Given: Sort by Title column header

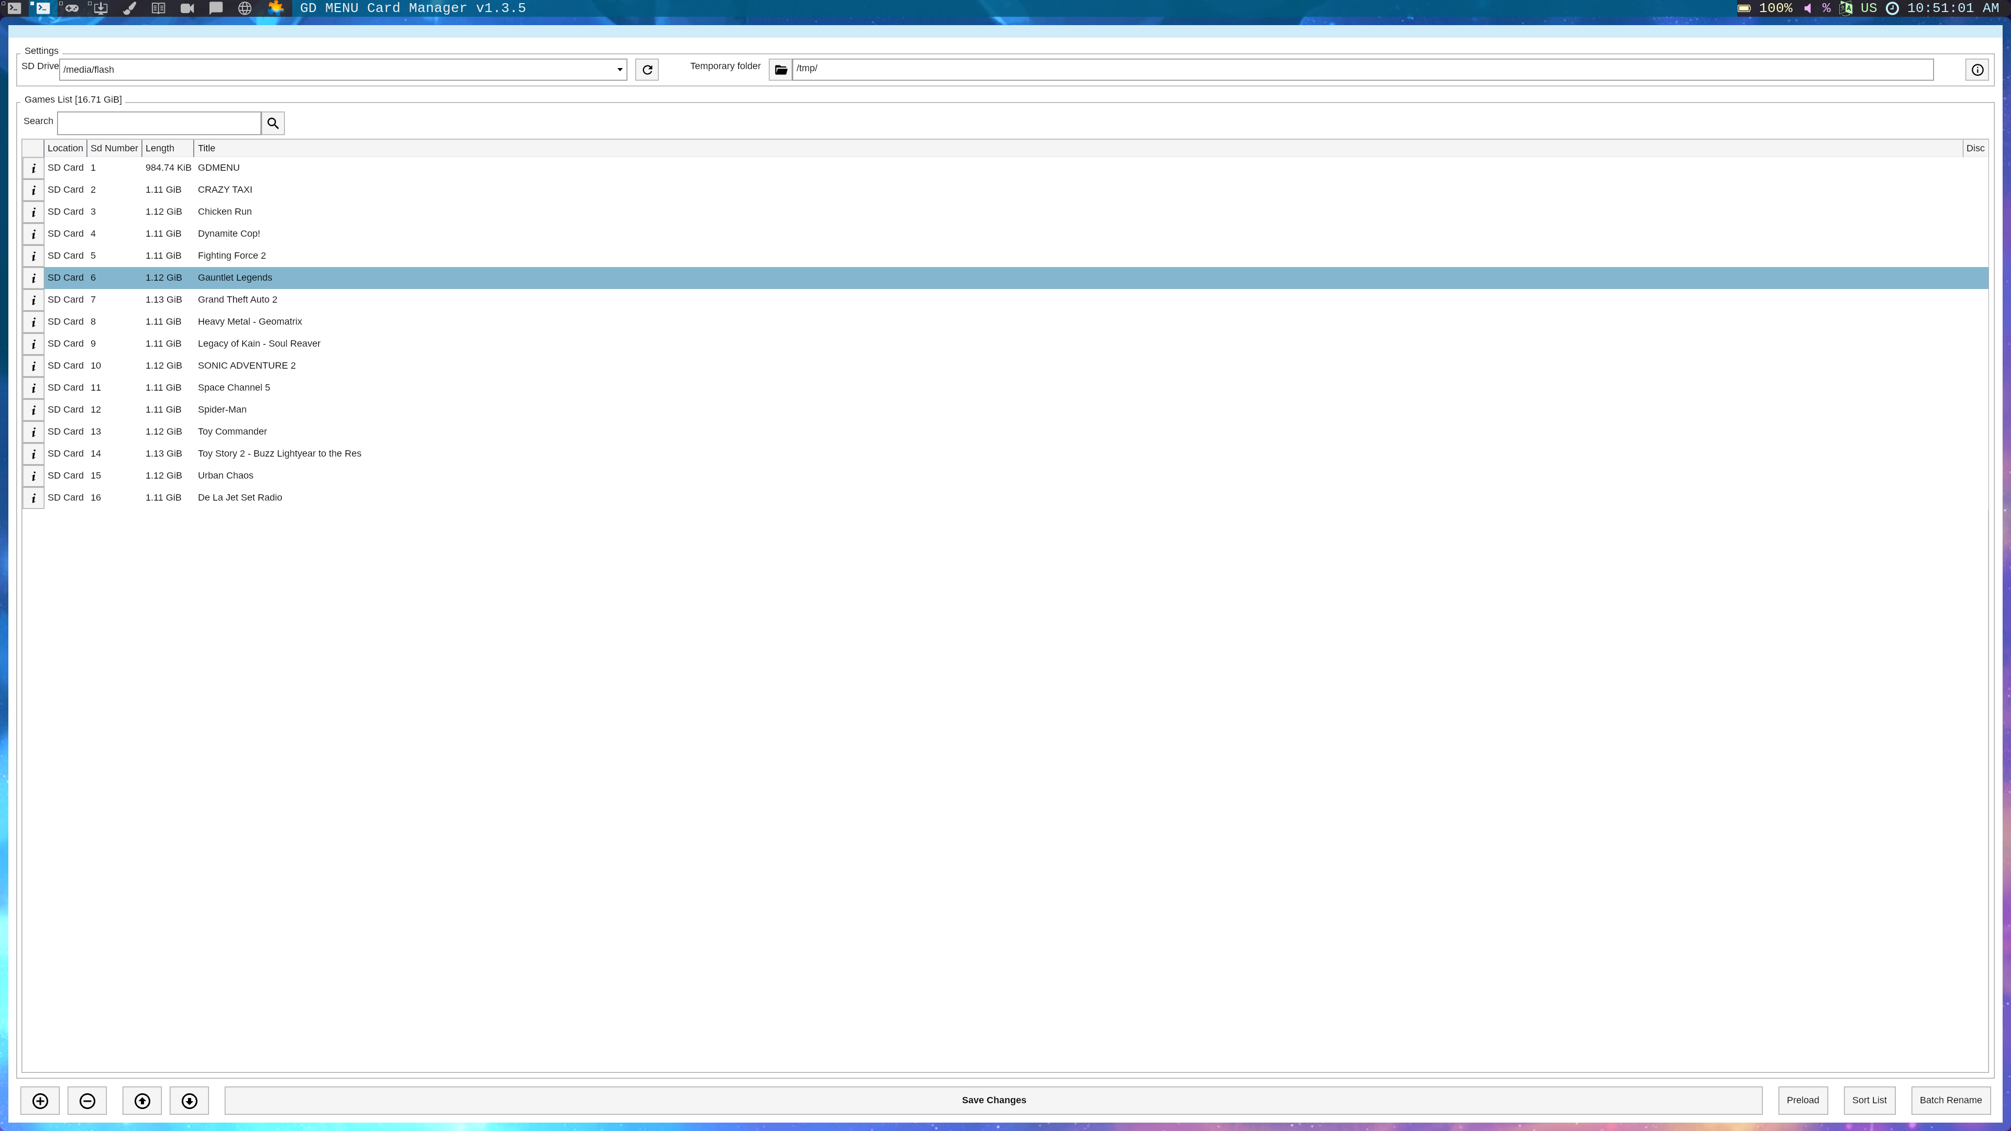Looking at the screenshot, I should point(1077,148).
